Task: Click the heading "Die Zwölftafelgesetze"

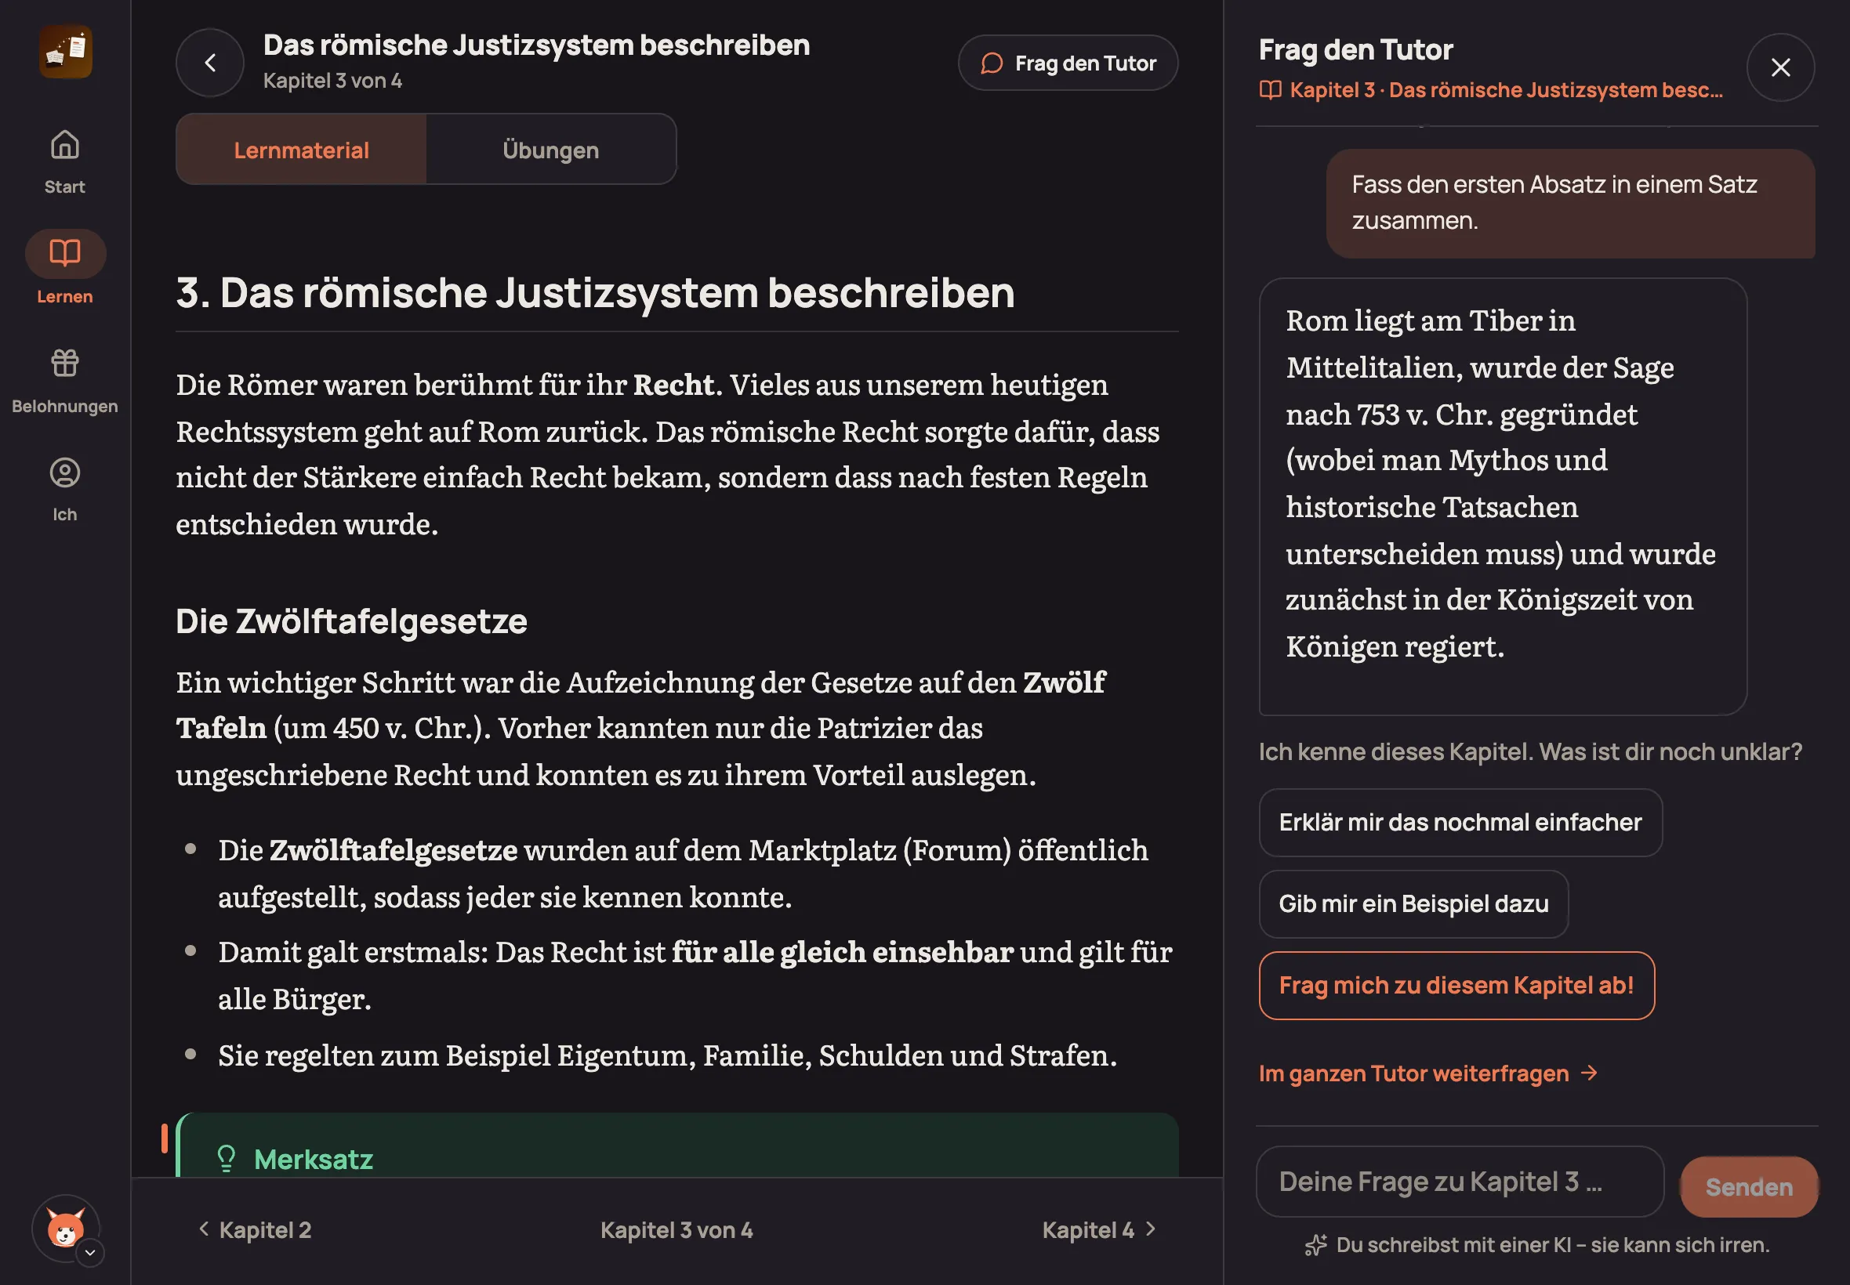Action: point(351,621)
